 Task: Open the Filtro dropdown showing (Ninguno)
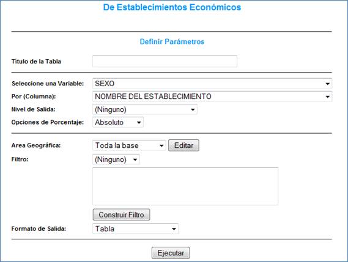pyautogui.click(x=116, y=159)
